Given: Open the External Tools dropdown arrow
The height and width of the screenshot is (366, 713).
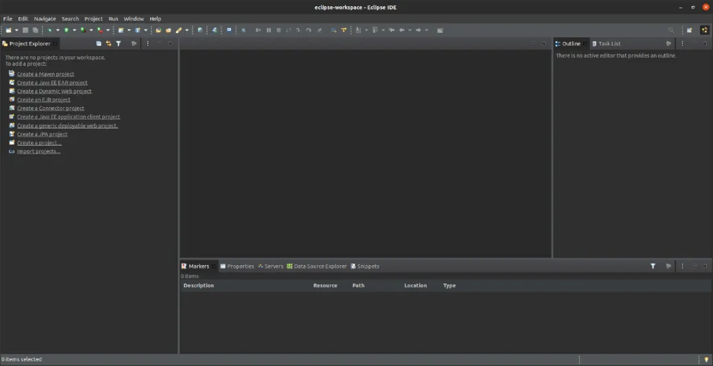Looking at the screenshot, I should coord(108,30).
